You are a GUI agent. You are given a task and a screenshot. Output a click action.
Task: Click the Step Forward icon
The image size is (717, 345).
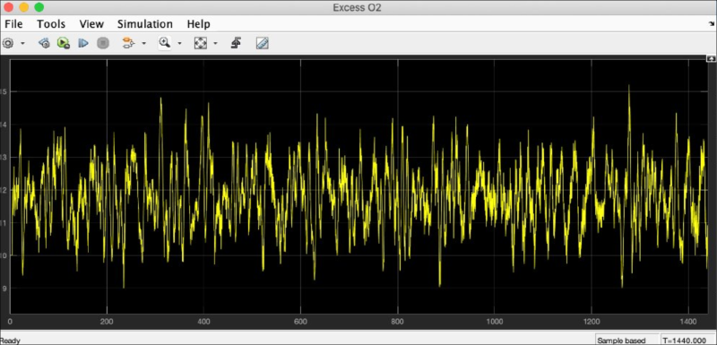pos(83,43)
